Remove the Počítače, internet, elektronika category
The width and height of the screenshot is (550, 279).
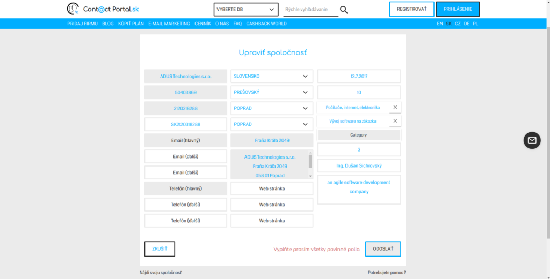(395, 107)
